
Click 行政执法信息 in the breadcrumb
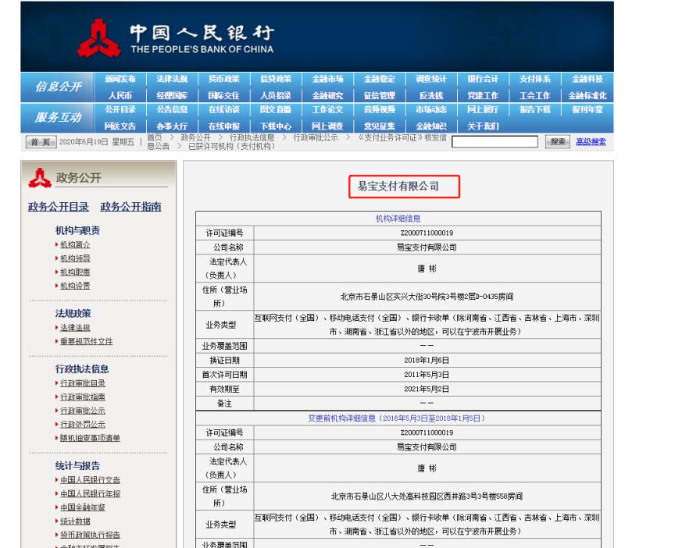252,137
